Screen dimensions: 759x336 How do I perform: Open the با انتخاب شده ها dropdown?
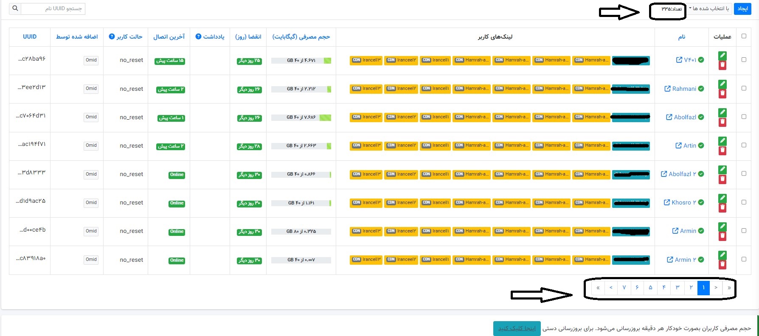point(709,9)
